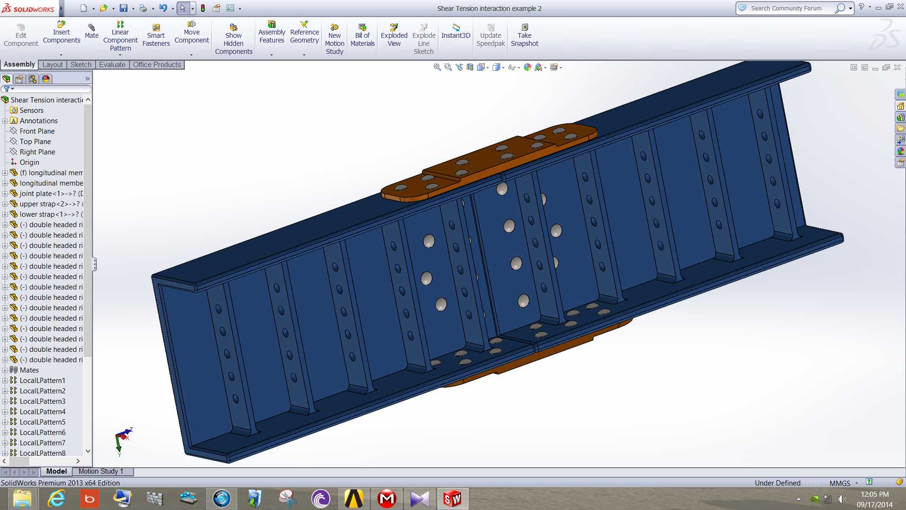
Task: Click the volume speaker icon in system tray
Action: point(842,499)
